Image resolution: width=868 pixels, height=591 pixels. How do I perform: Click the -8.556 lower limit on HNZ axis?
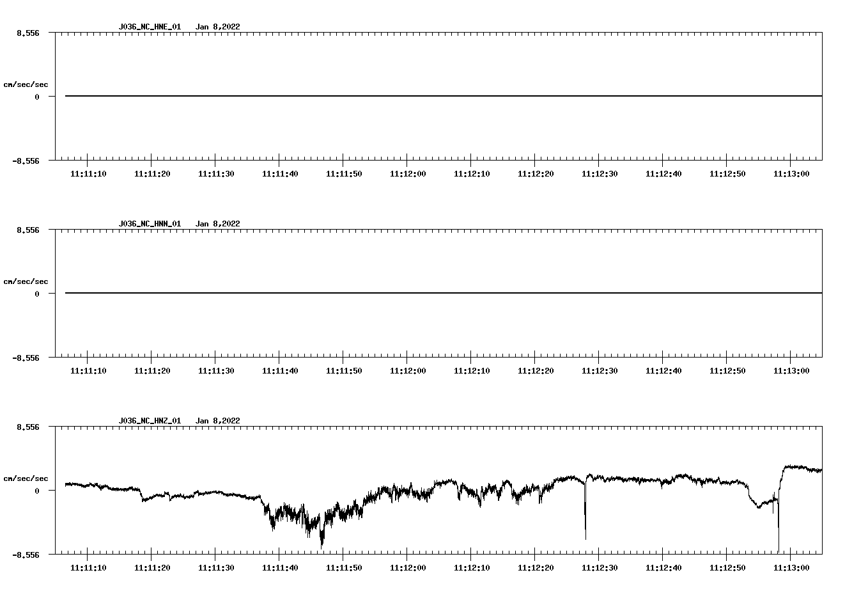coord(26,555)
